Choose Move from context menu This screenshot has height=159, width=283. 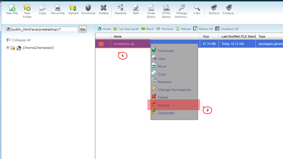(162, 66)
